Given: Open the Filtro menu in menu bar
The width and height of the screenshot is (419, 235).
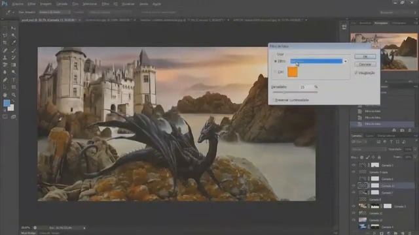Looking at the screenshot, I should coord(105,5).
